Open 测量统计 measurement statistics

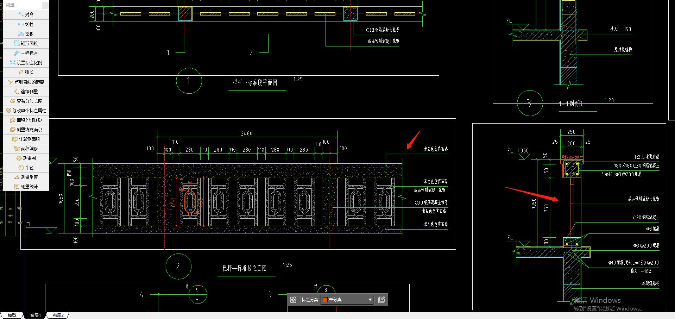tap(26, 187)
